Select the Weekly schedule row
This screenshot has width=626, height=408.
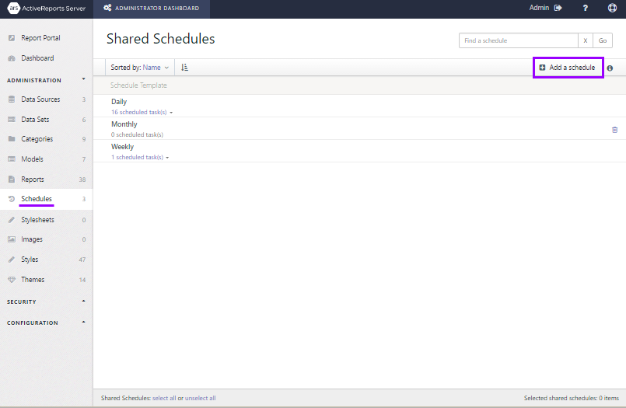[x=359, y=151]
